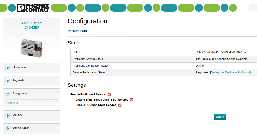Click the 'Proficloud Service State' row label
Screen dimensions: 257x137
(x=88, y=59)
